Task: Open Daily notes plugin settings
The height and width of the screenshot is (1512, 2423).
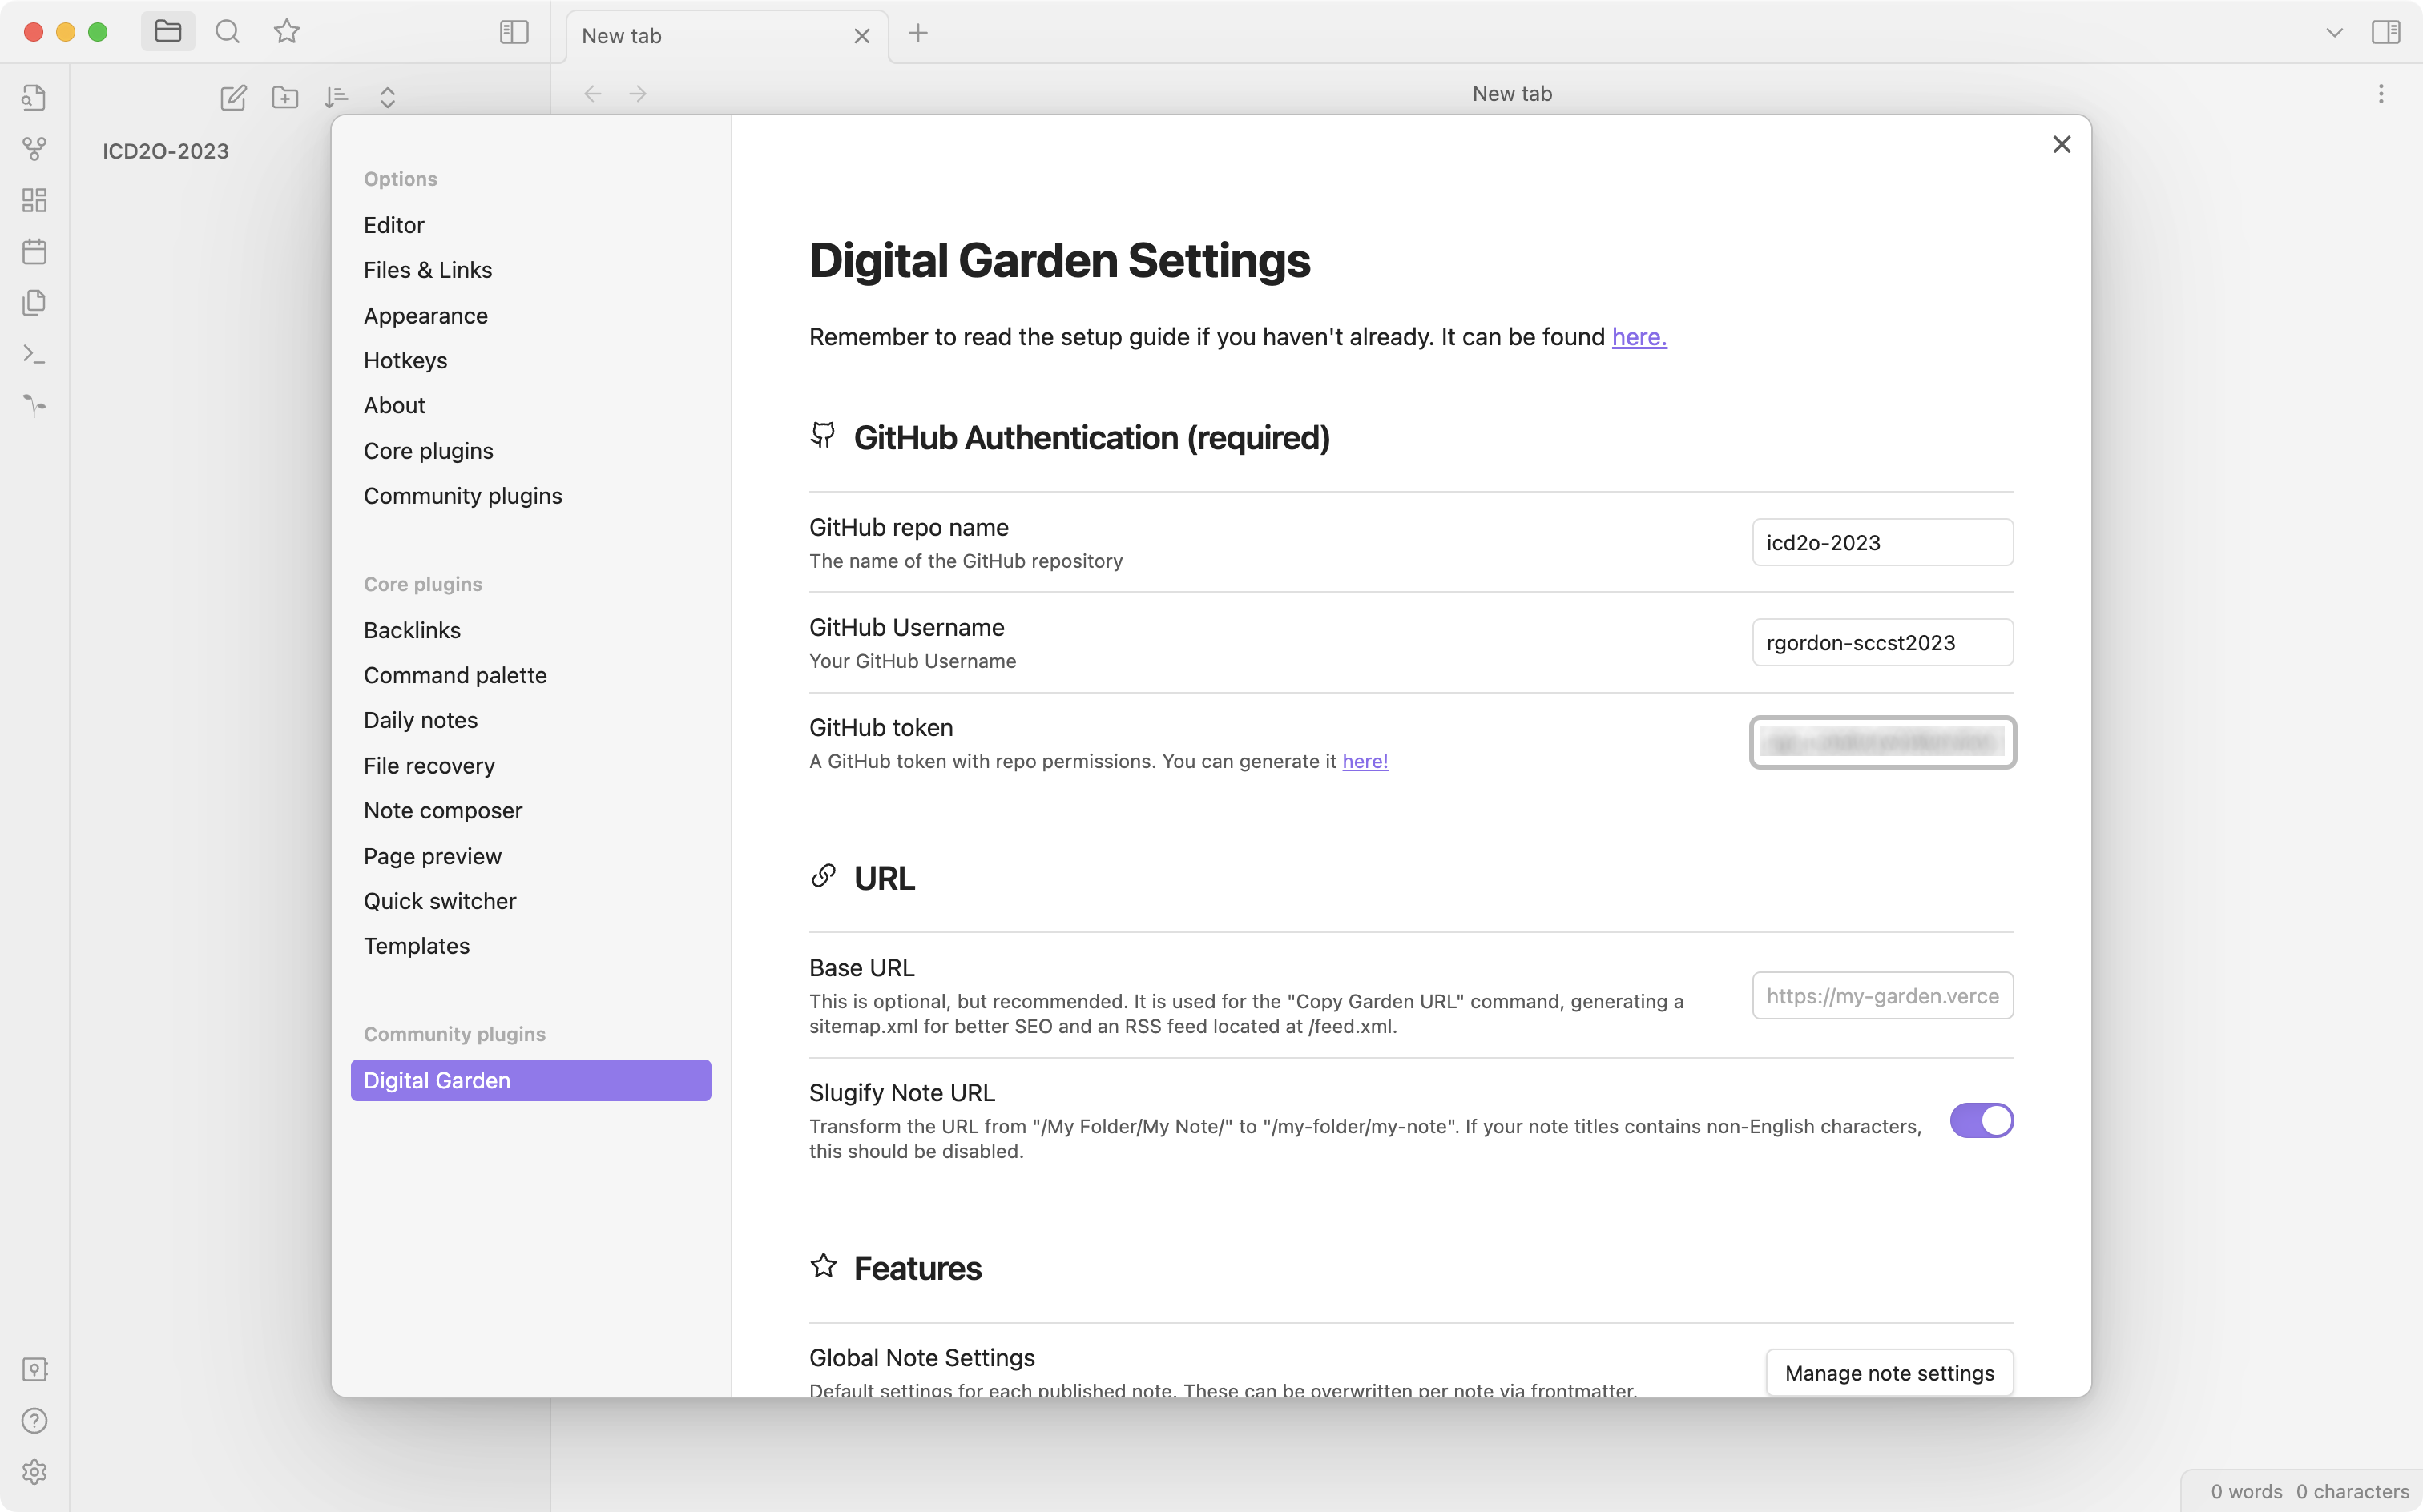Action: pos(530,720)
